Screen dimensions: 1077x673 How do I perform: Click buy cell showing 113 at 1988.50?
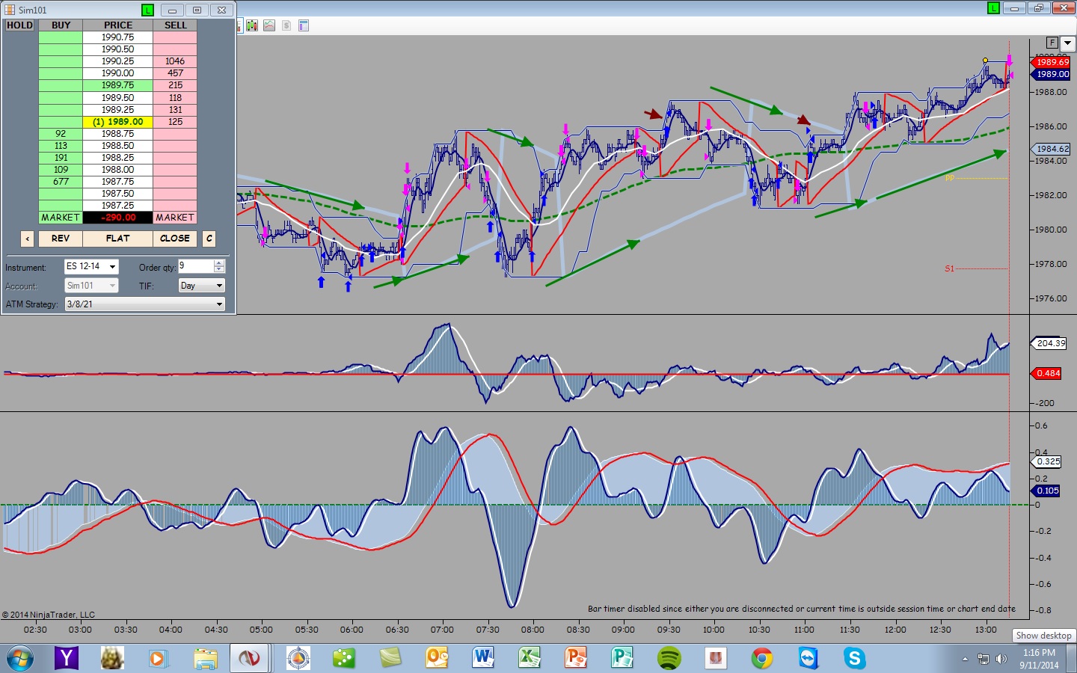61,146
